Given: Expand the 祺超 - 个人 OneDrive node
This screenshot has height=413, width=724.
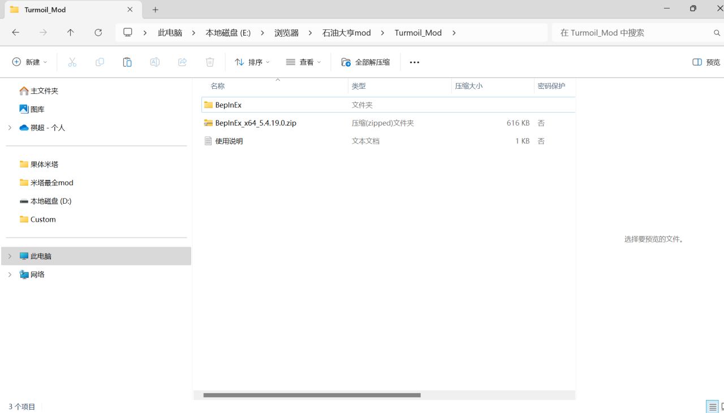Looking at the screenshot, I should [10, 128].
